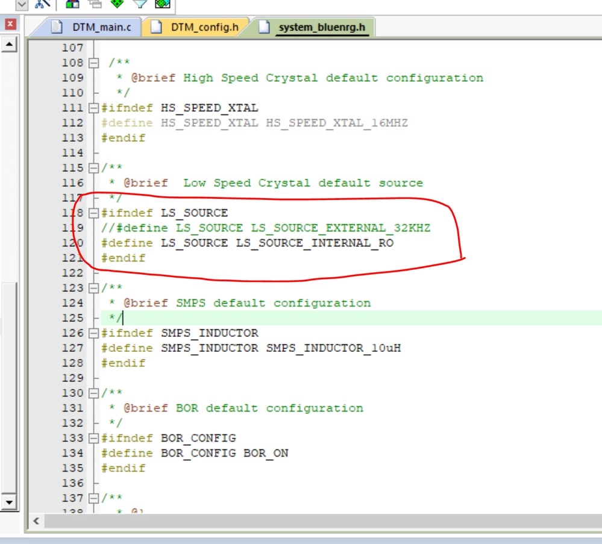
Task: Collapse the SMPS comment fold at line 123
Action: pyautogui.click(x=93, y=289)
